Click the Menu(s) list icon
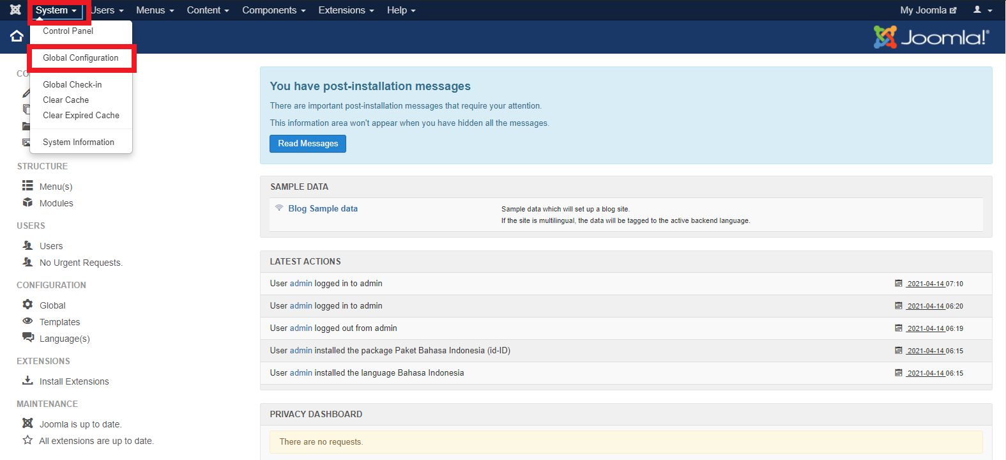 click(27, 185)
